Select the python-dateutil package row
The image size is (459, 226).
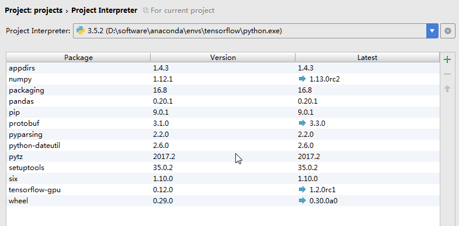pyautogui.click(x=222, y=146)
